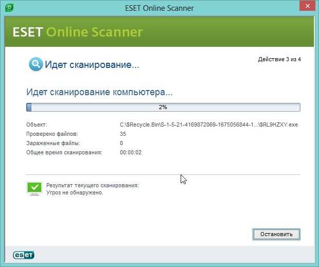Click the Действие 3 из 4 step label

point(279,59)
